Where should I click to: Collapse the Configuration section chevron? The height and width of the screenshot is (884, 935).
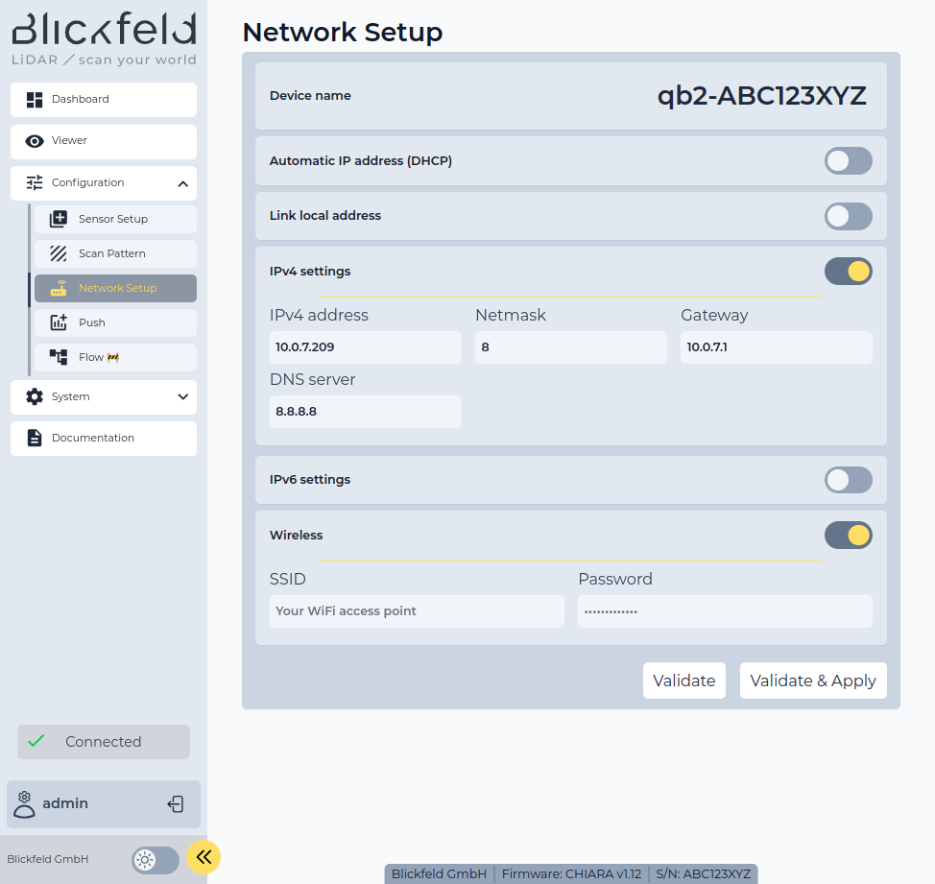point(183,182)
